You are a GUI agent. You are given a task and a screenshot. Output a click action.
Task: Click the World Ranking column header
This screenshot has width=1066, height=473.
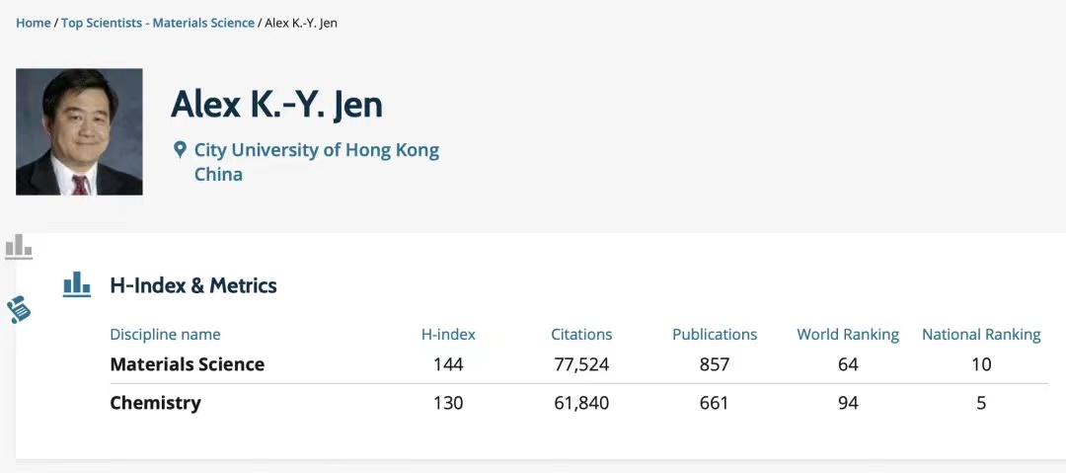[848, 335]
